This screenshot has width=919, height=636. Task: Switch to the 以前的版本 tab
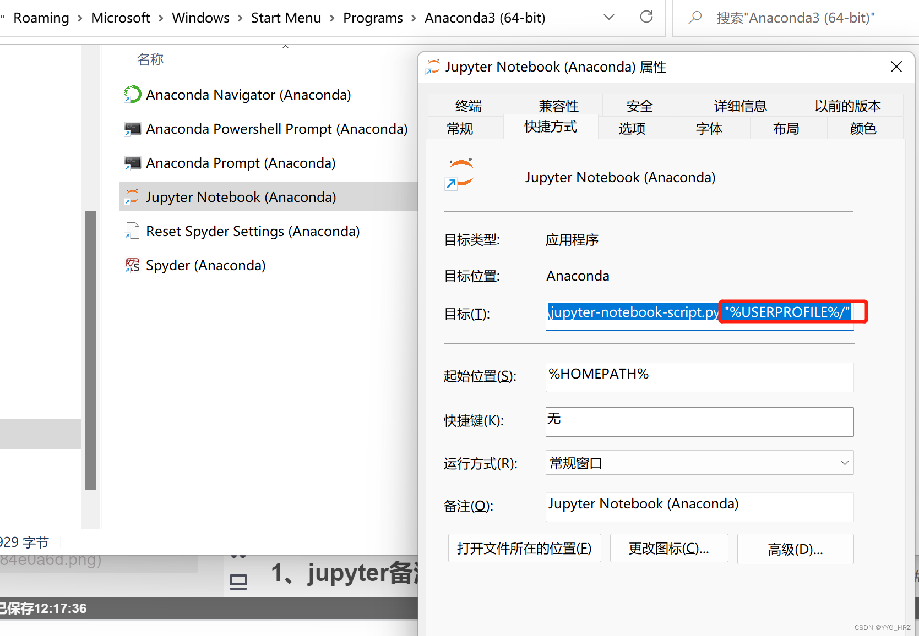coord(847,106)
